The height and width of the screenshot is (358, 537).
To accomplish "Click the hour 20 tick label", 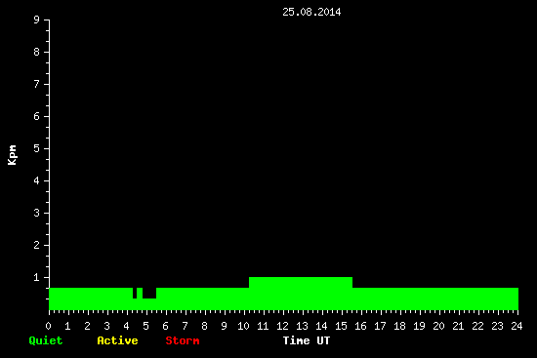I will [x=438, y=326].
